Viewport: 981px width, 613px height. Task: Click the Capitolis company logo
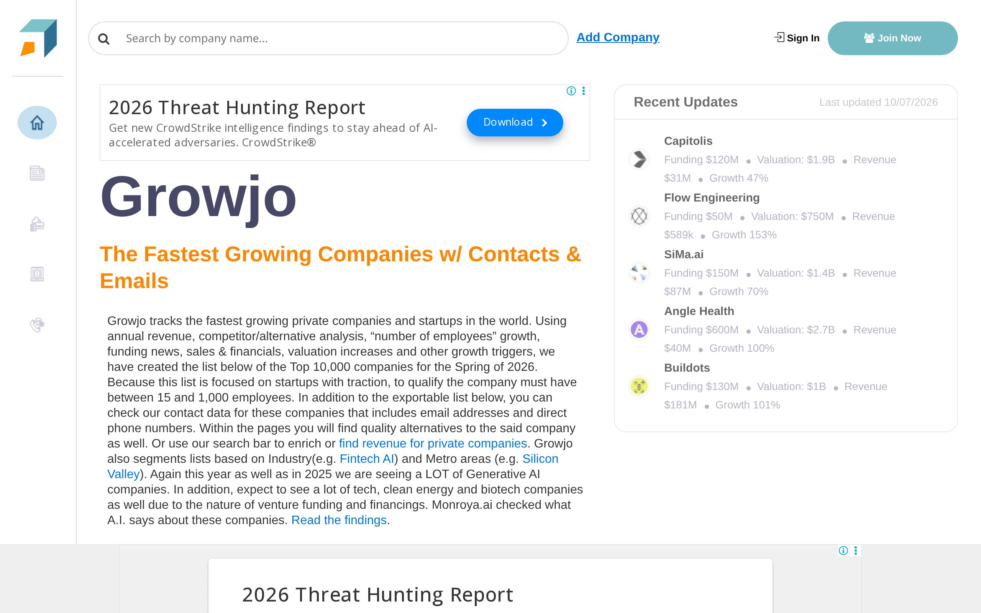pos(639,159)
